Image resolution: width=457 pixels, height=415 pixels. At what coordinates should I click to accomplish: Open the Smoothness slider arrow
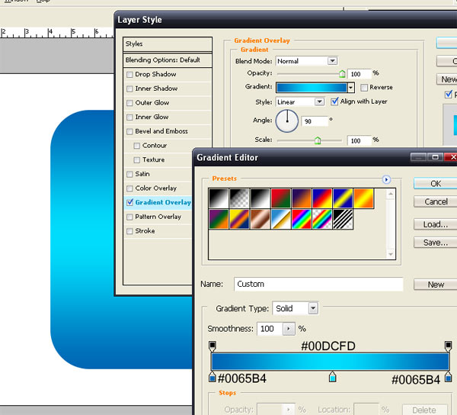(289, 329)
